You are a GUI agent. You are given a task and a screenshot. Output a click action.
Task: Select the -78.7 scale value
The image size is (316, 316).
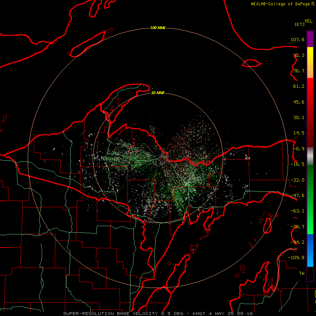coord(297,227)
